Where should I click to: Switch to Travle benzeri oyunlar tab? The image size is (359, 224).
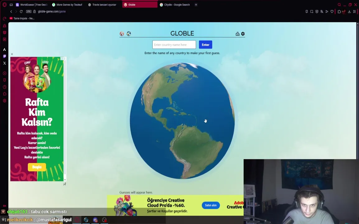[102, 5]
